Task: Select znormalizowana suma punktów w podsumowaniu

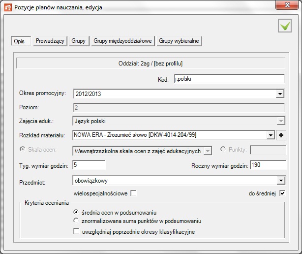Action: (76, 221)
